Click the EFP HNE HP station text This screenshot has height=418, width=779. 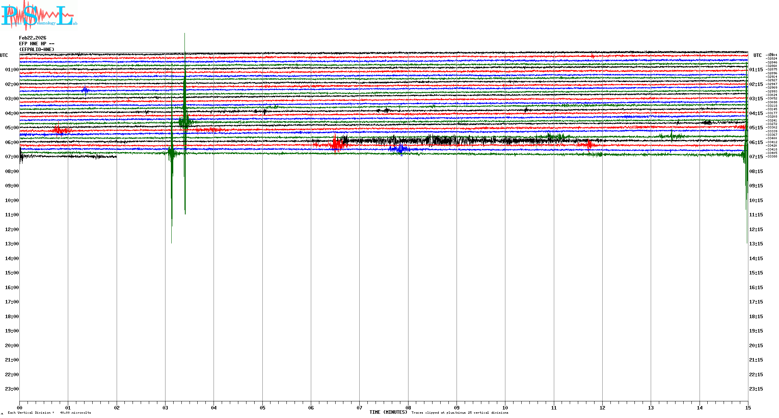point(36,44)
